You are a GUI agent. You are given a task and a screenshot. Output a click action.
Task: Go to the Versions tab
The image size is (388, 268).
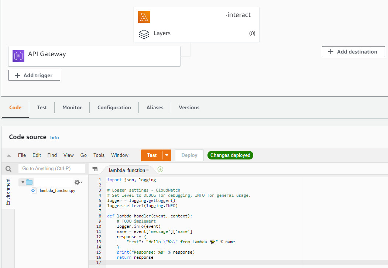(x=189, y=107)
